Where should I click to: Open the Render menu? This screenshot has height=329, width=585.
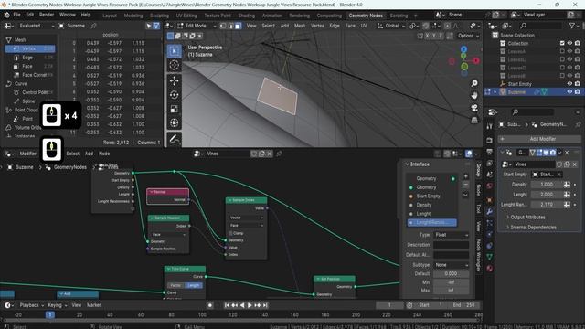coord(47,15)
